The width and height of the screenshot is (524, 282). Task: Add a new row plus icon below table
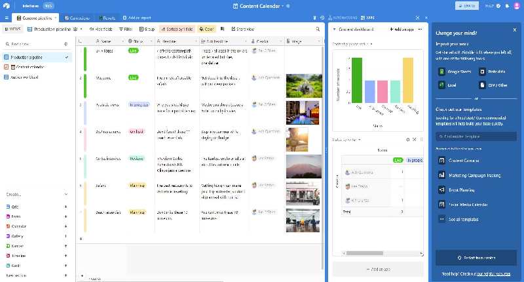[81, 239]
